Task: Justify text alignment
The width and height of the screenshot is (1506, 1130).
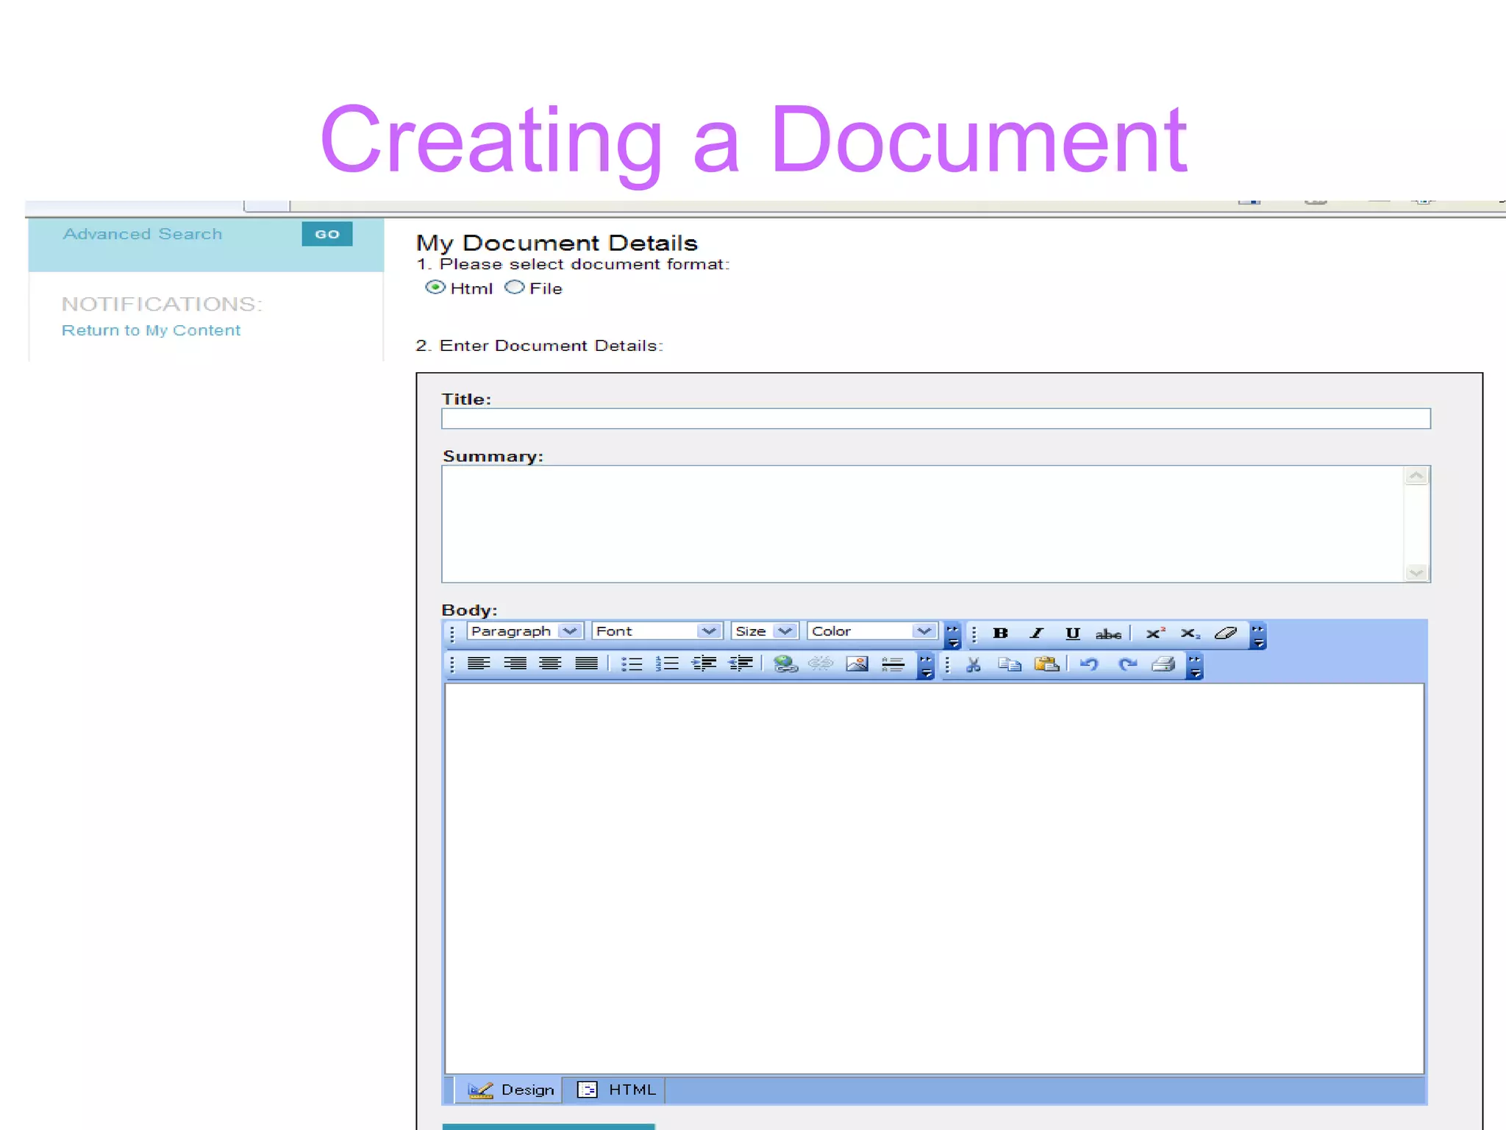Action: tap(586, 664)
